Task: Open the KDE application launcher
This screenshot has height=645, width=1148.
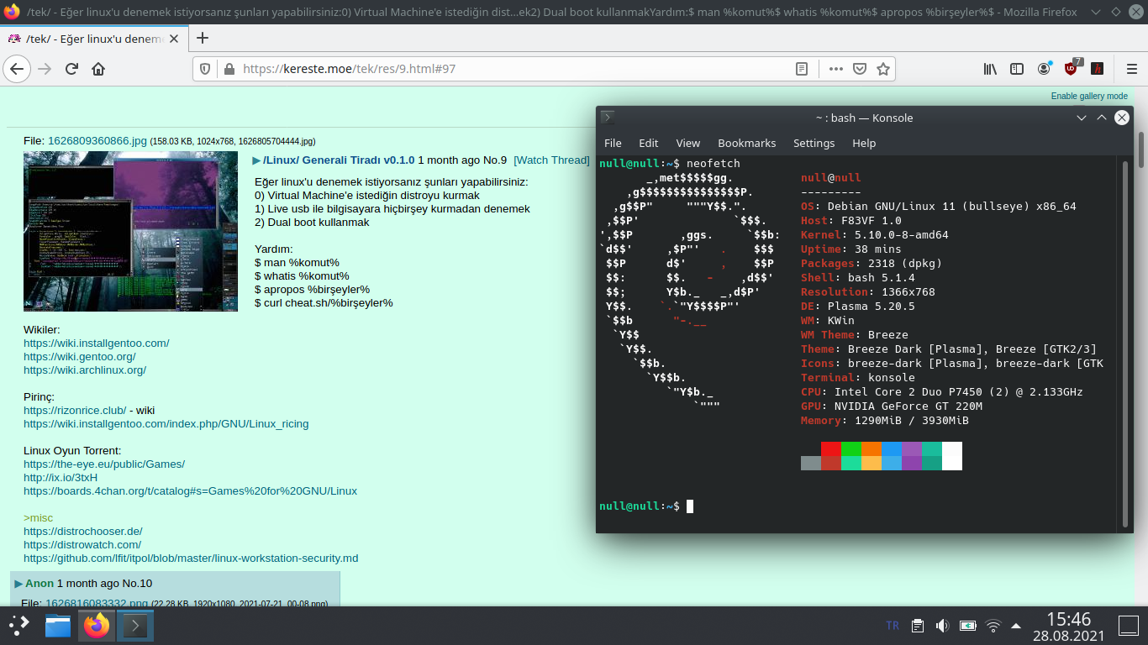Action: (x=19, y=626)
